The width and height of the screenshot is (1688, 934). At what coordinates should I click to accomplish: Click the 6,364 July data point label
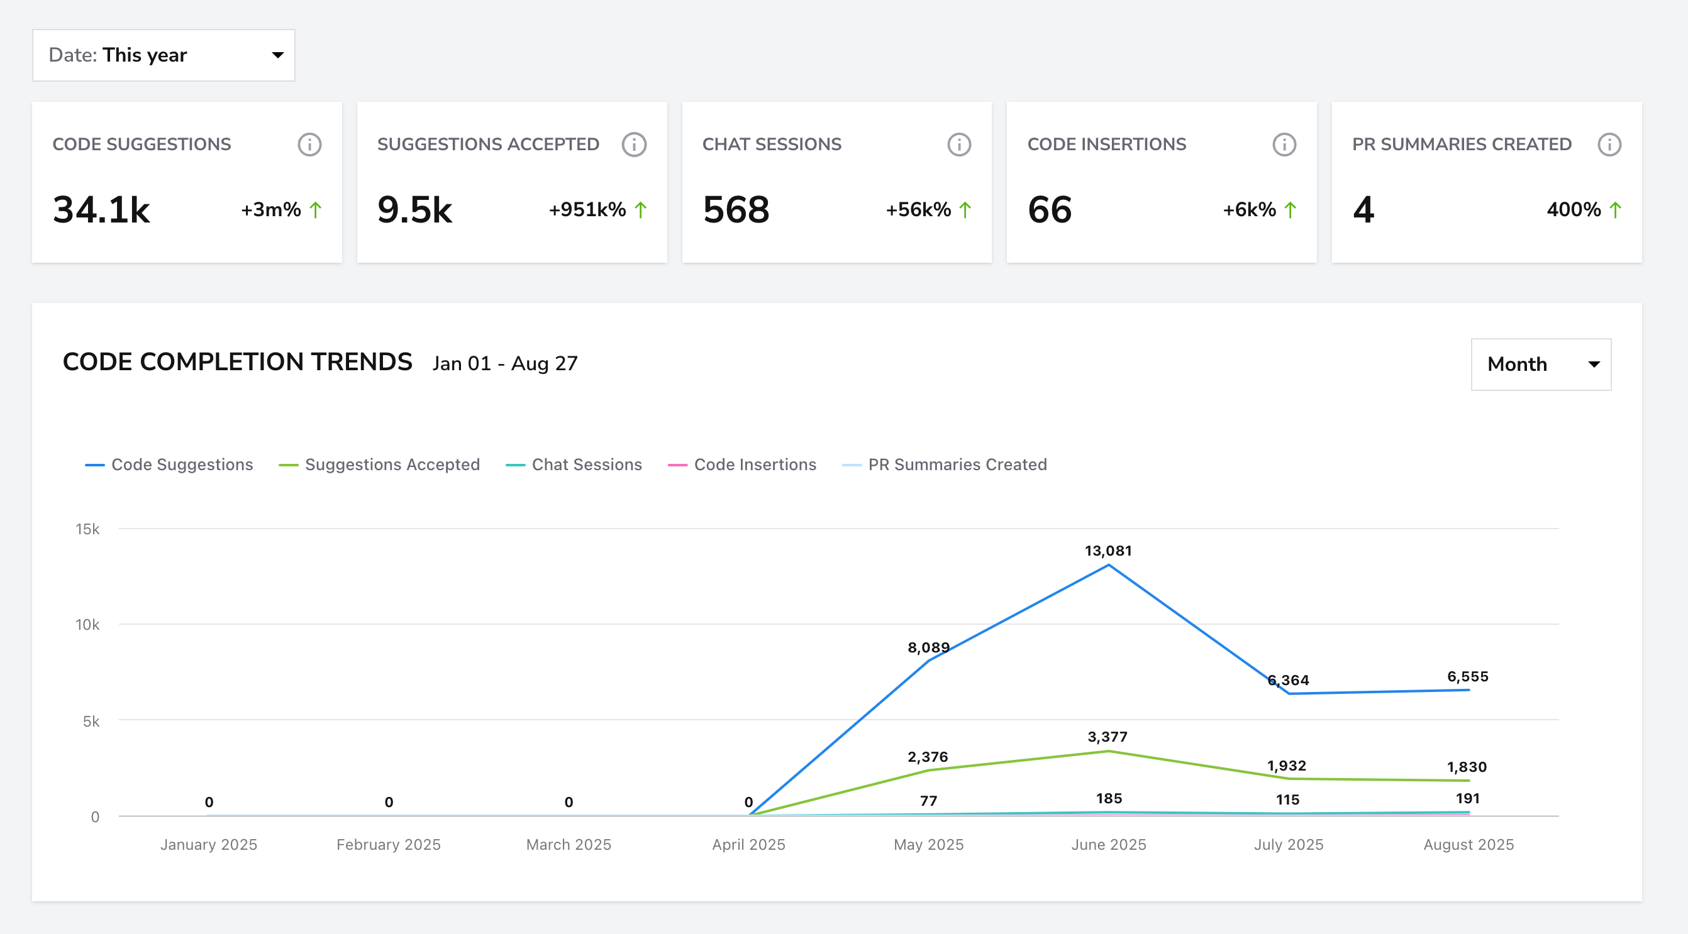click(x=1288, y=681)
